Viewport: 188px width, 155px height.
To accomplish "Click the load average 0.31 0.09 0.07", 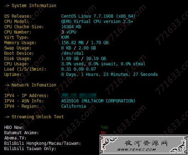I will click(79, 69).
